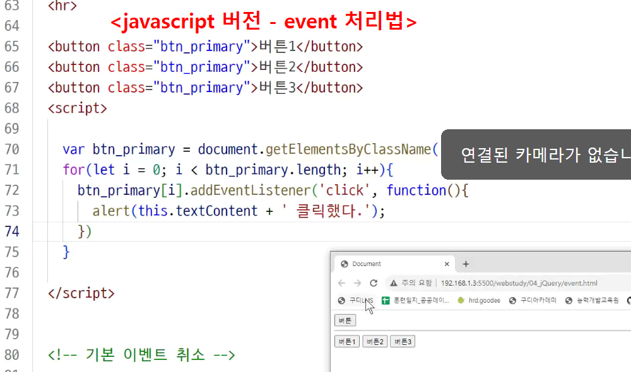
Task: Click the 버튼3 button
Action: pos(403,342)
